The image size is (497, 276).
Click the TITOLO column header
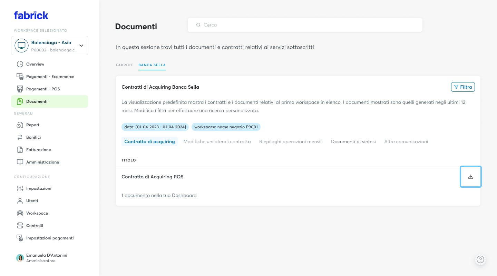pyautogui.click(x=129, y=160)
